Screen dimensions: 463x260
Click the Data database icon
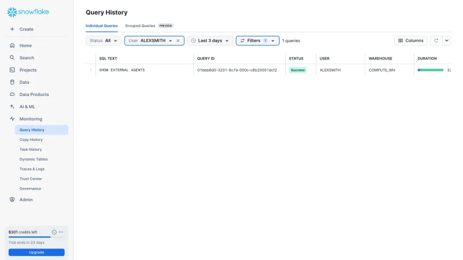click(12, 82)
